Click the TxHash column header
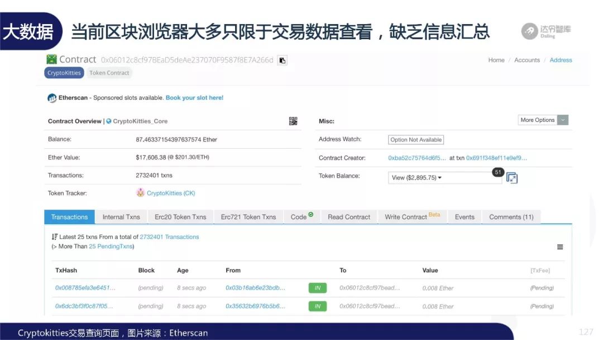The height and width of the screenshot is (340, 603). point(66,270)
